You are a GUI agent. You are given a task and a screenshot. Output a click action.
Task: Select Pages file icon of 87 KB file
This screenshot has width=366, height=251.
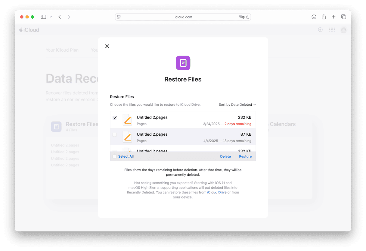[127, 137]
